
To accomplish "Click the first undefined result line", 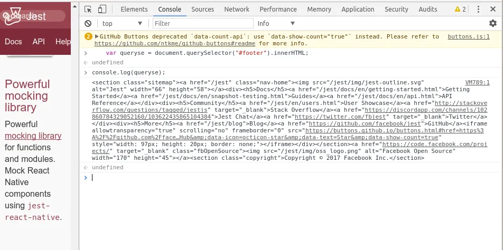I will [x=107, y=62].
